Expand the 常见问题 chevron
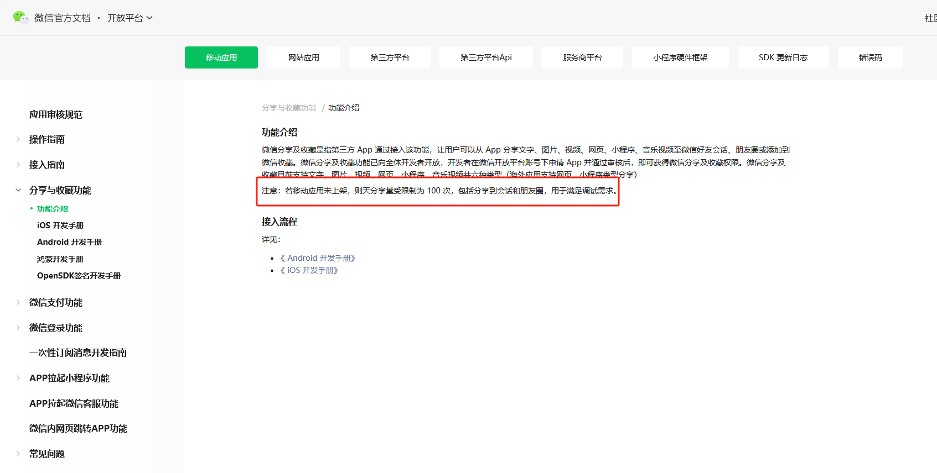Screen dimensions: 937x473 point(18,454)
